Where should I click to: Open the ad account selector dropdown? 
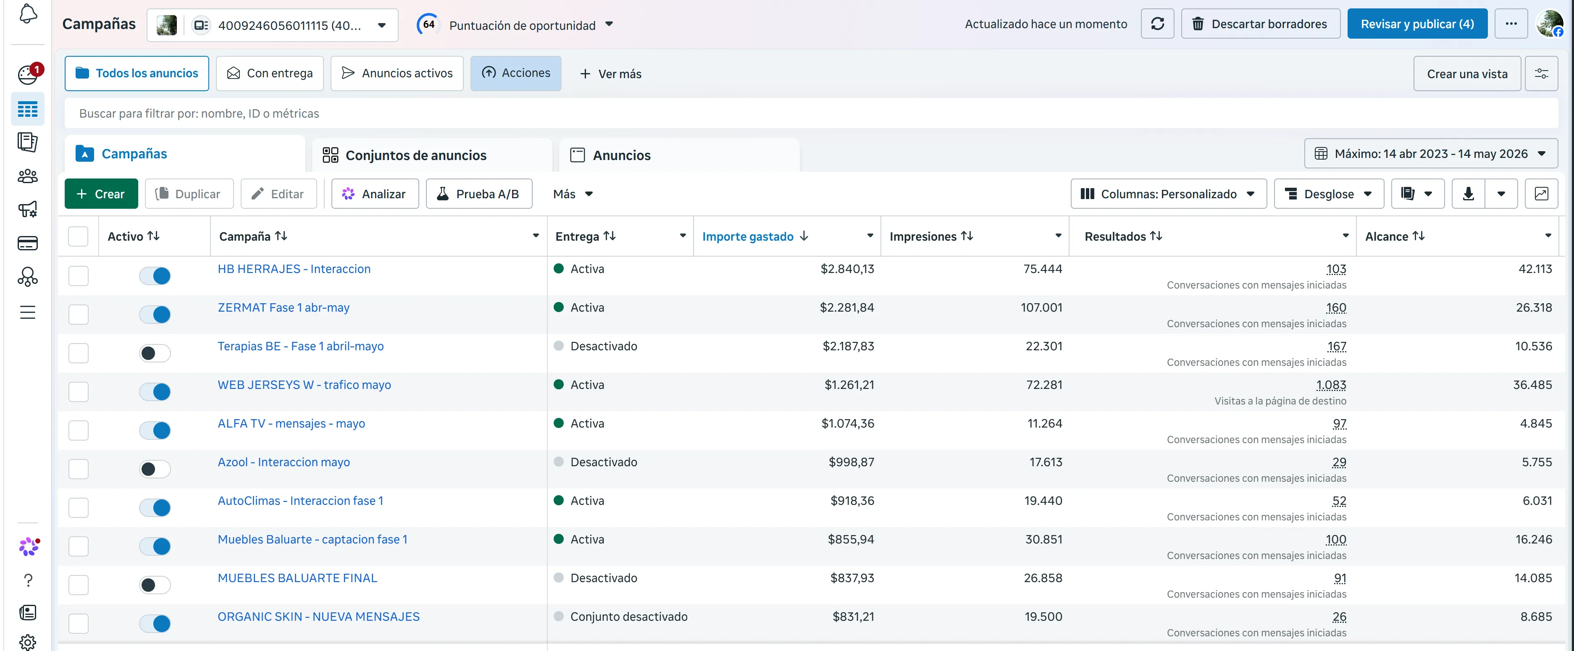click(x=273, y=25)
